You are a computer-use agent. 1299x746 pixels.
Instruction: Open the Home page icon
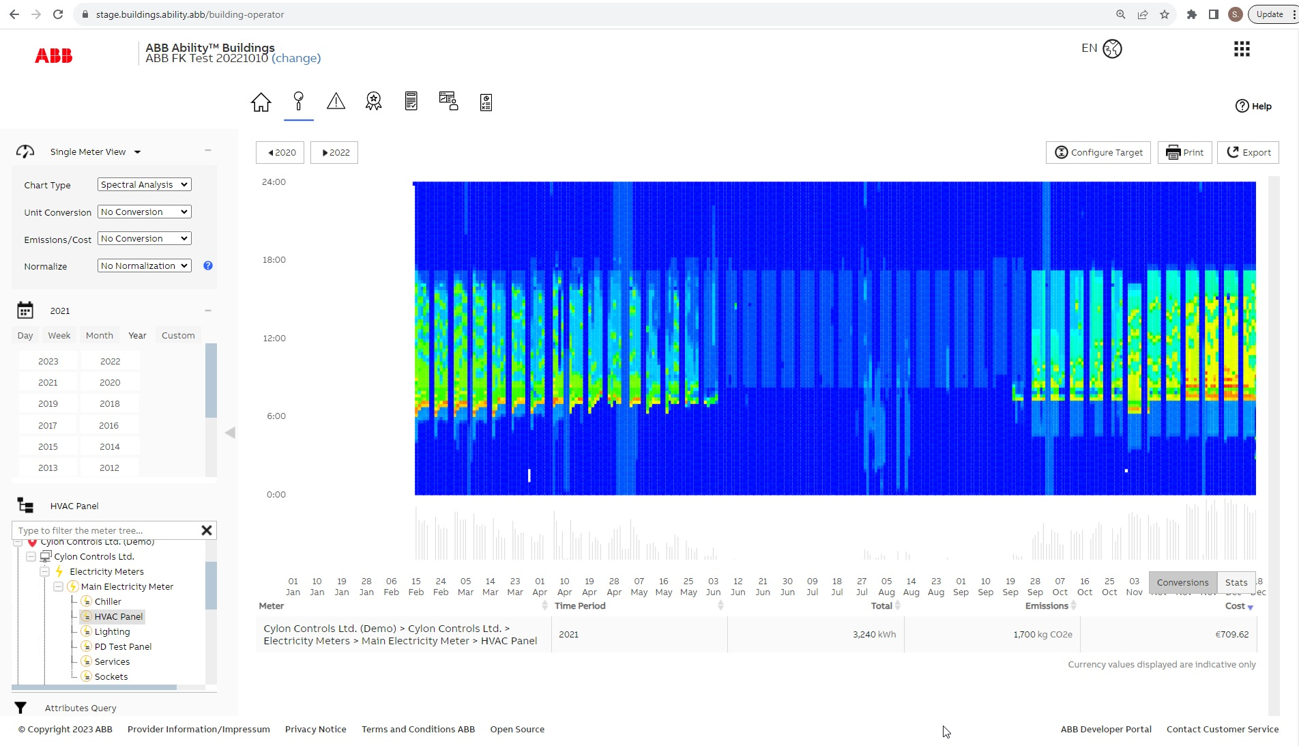pos(261,102)
